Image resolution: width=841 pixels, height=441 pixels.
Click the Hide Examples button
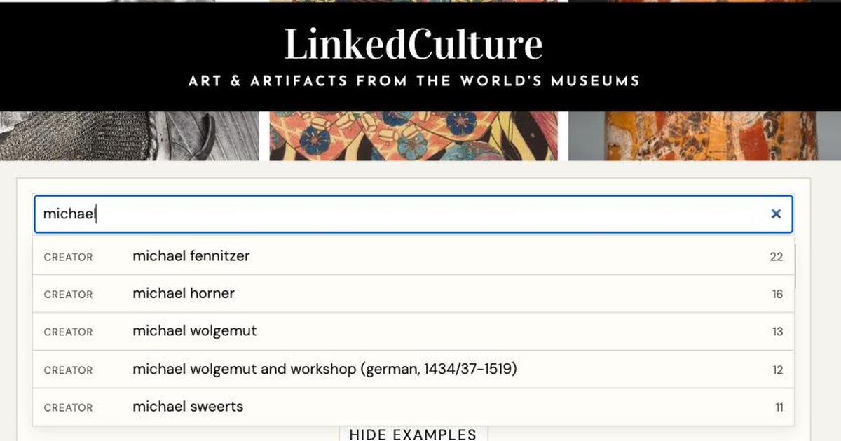[413, 434]
